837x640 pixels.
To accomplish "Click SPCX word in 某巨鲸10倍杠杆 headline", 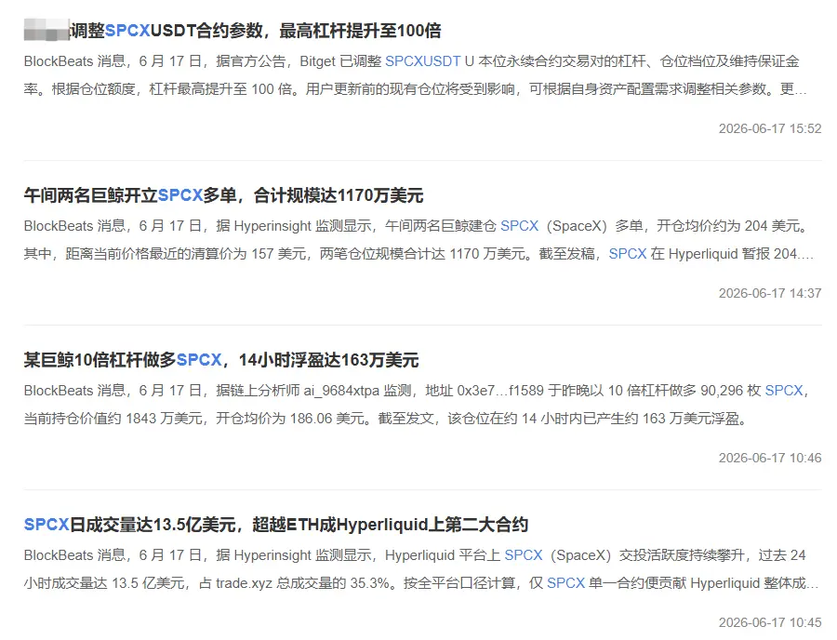I will 199,360.
